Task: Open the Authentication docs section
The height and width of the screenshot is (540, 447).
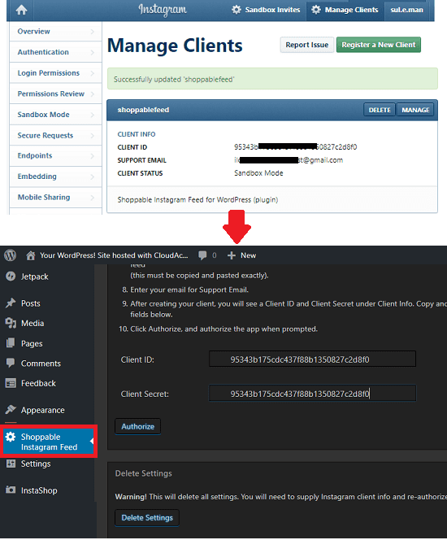Action: pos(55,52)
